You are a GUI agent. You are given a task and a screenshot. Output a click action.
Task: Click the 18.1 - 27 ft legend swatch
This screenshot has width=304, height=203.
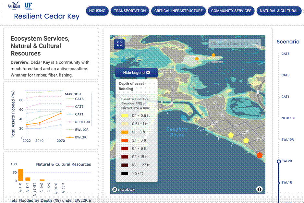(x=125, y=165)
